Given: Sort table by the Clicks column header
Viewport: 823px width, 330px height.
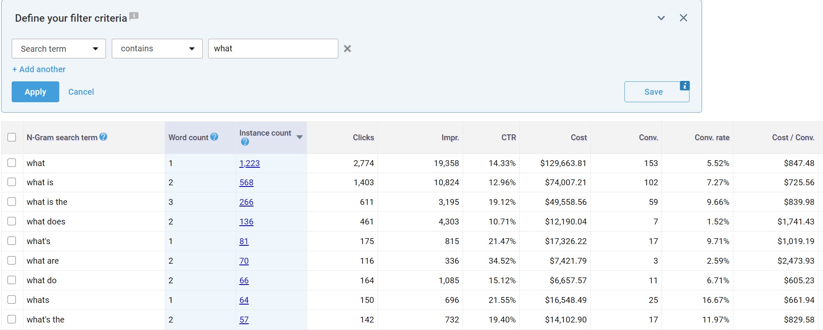Looking at the screenshot, I should 363,138.
